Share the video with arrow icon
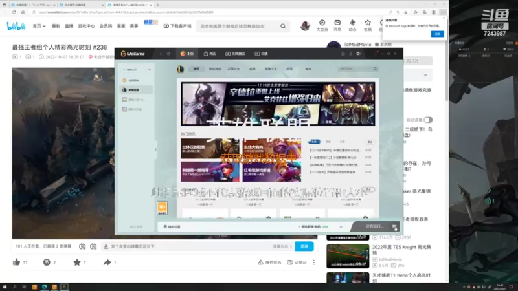 (x=107, y=263)
